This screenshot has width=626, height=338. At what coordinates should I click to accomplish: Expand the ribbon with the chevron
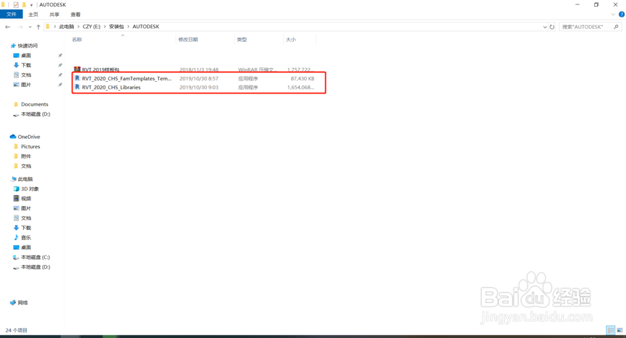613,14
